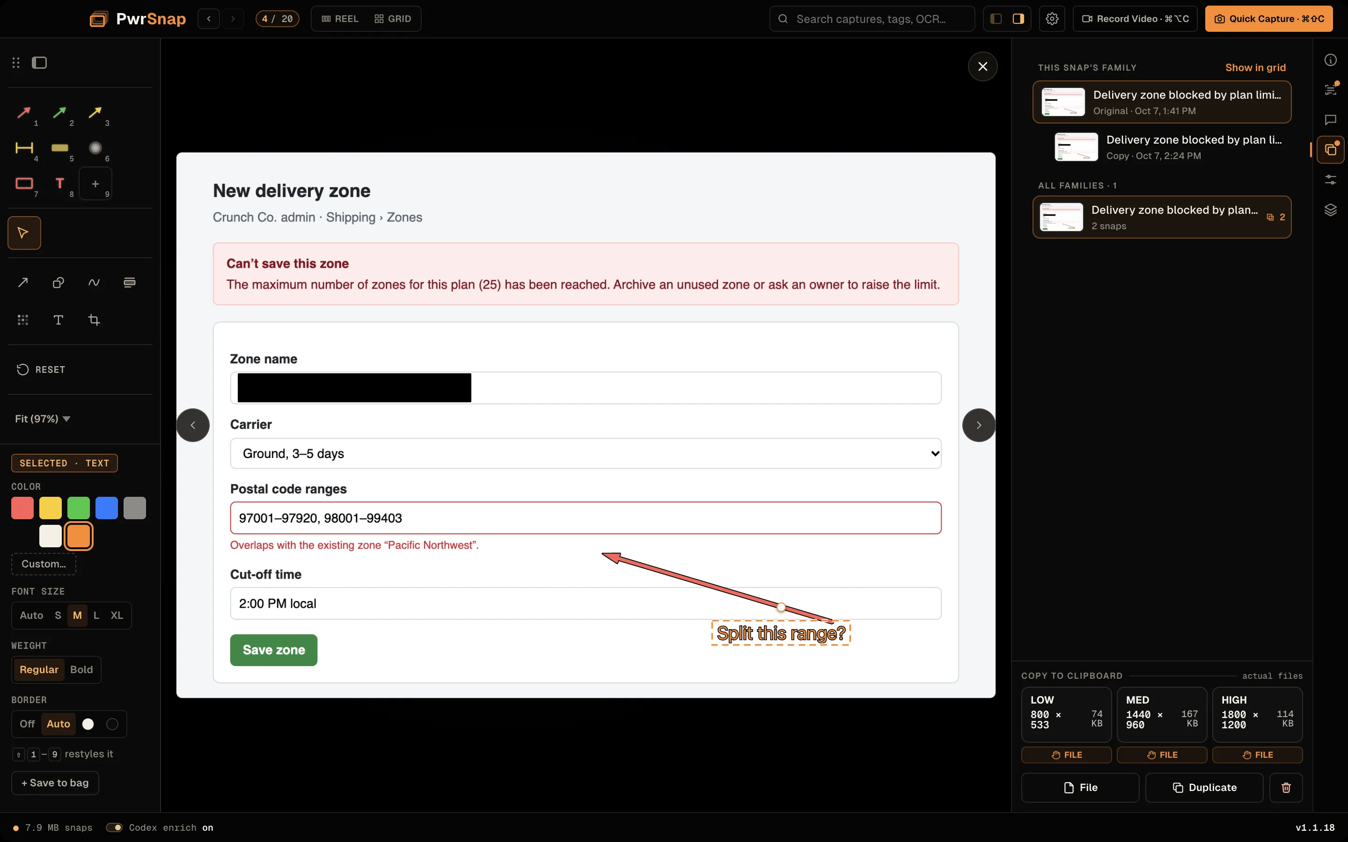Open the comments panel icon
The height and width of the screenshot is (842, 1348).
(1331, 120)
